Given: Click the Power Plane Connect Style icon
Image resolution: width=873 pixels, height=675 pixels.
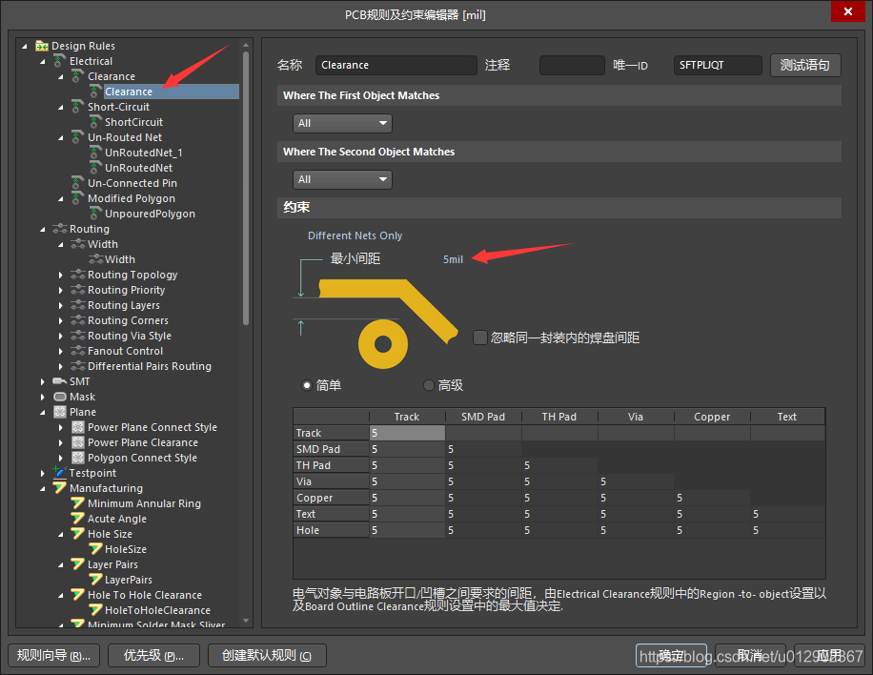Looking at the screenshot, I should [x=78, y=427].
